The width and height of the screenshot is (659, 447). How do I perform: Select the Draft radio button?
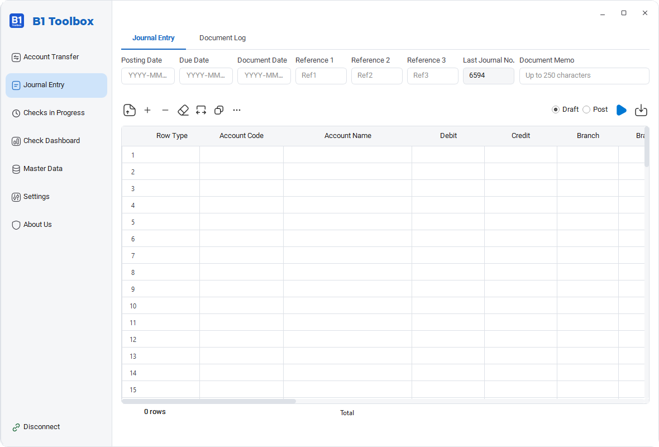coord(556,110)
